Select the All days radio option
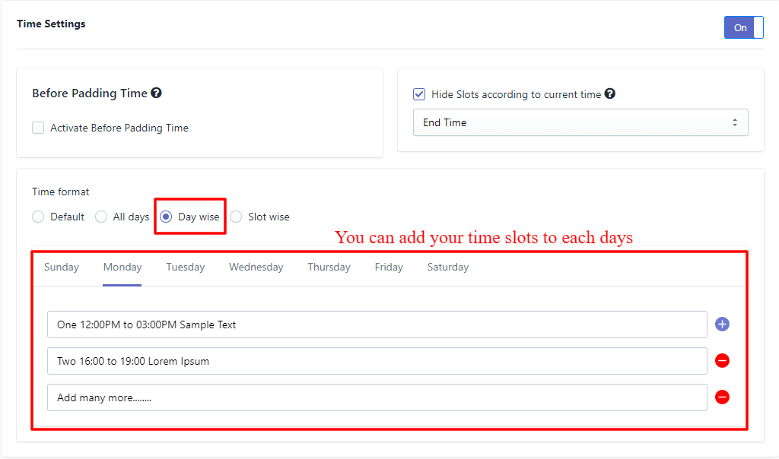The image size is (779, 459). pos(101,217)
